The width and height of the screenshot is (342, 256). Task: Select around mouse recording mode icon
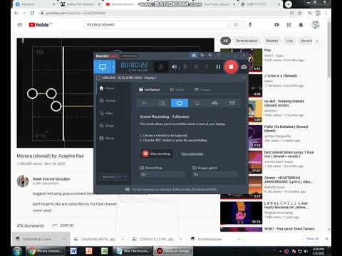pos(197,103)
